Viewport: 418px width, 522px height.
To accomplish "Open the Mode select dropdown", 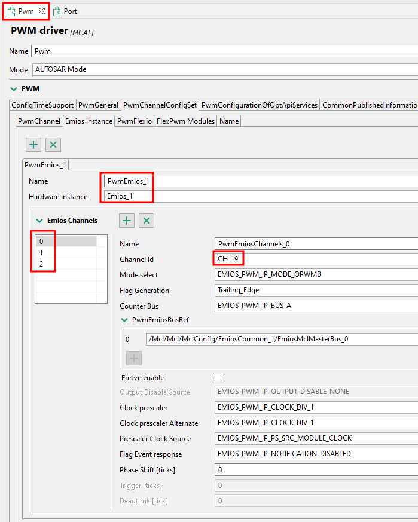I will click(316, 274).
